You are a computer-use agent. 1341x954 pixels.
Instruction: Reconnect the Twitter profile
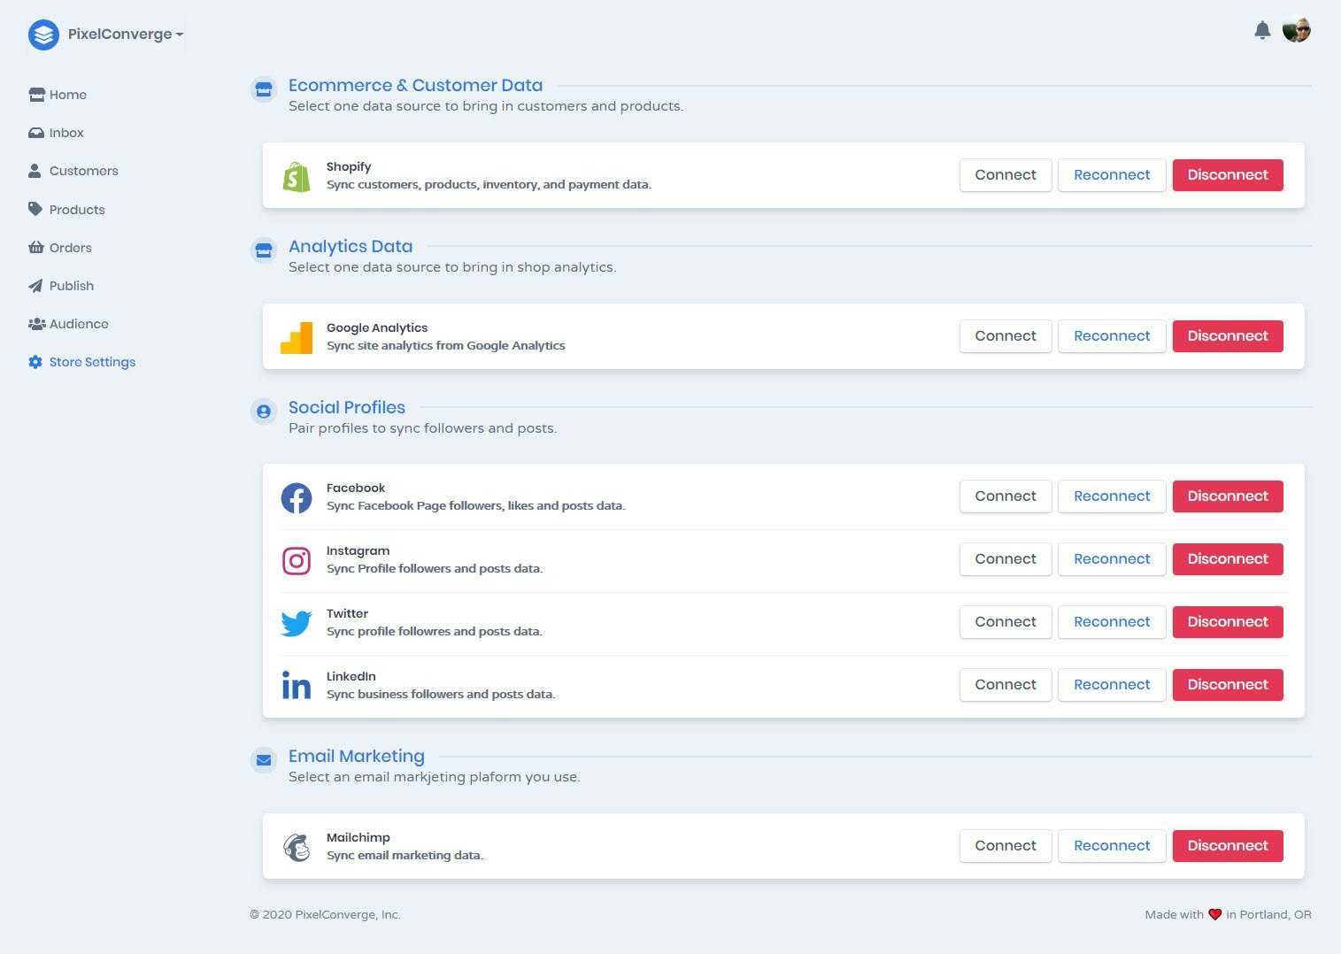(x=1112, y=622)
